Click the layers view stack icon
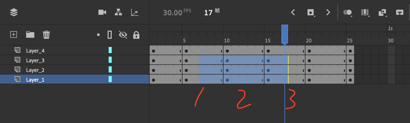This screenshot has height=123, width=410. point(14,12)
